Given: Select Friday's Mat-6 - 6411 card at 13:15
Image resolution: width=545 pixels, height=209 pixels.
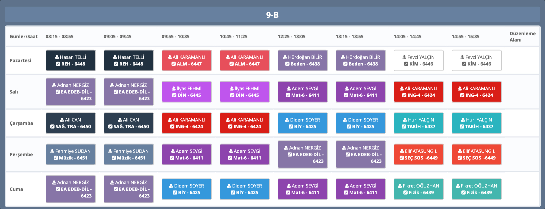Looking at the screenshot, I should (x=360, y=189).
